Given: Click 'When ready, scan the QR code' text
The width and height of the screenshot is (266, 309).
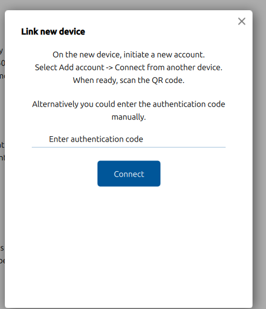Looking at the screenshot, I should (129, 80).
